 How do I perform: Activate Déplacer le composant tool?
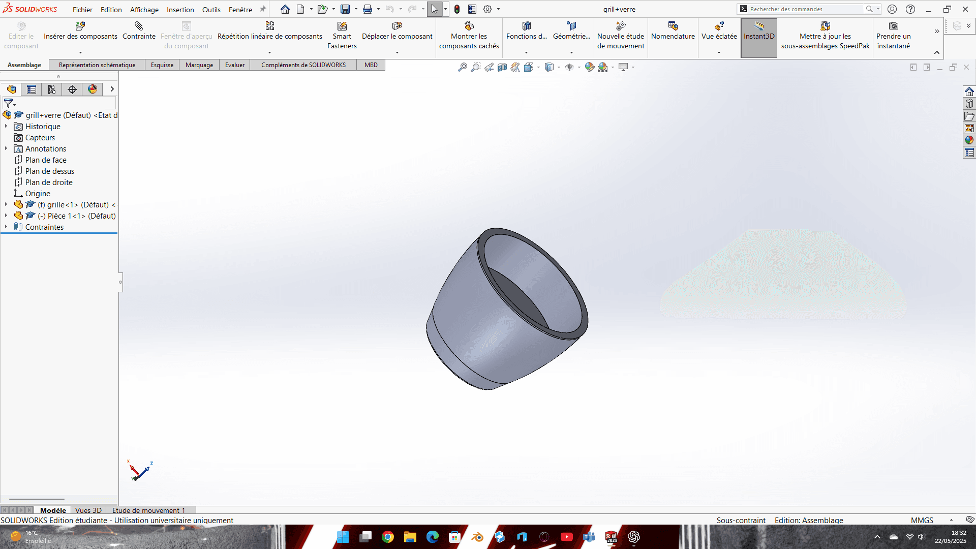point(397,31)
